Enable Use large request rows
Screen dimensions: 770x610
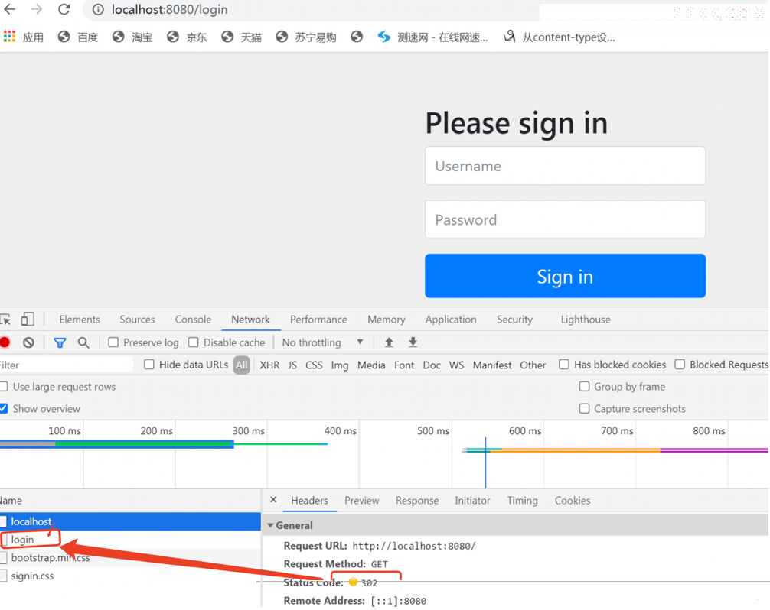(3, 386)
